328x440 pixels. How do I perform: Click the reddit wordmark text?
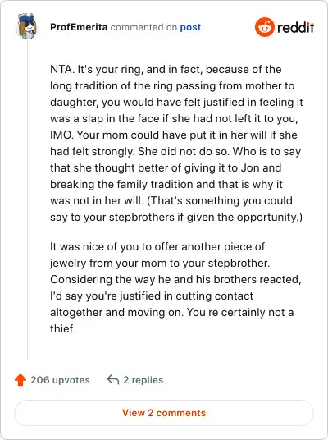pyautogui.click(x=295, y=28)
